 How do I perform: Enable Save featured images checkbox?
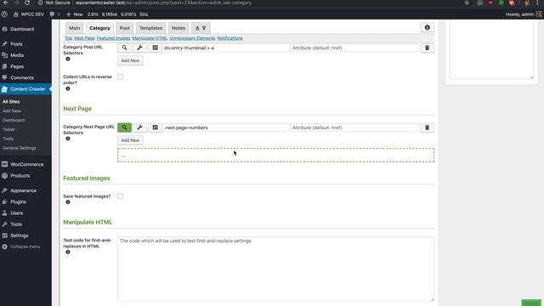[x=120, y=196]
